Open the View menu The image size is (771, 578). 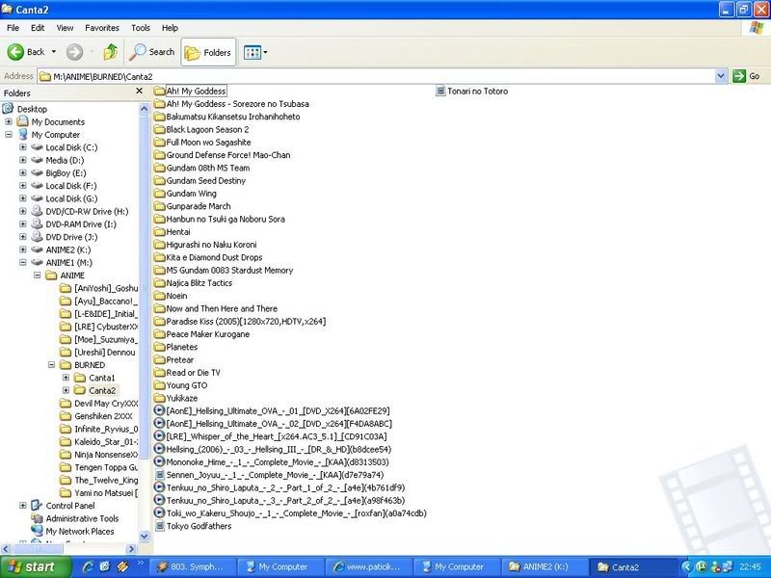(x=65, y=28)
